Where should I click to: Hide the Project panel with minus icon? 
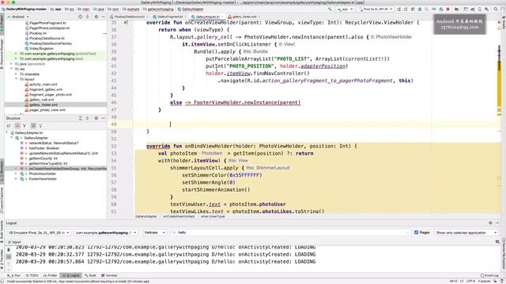[103, 17]
